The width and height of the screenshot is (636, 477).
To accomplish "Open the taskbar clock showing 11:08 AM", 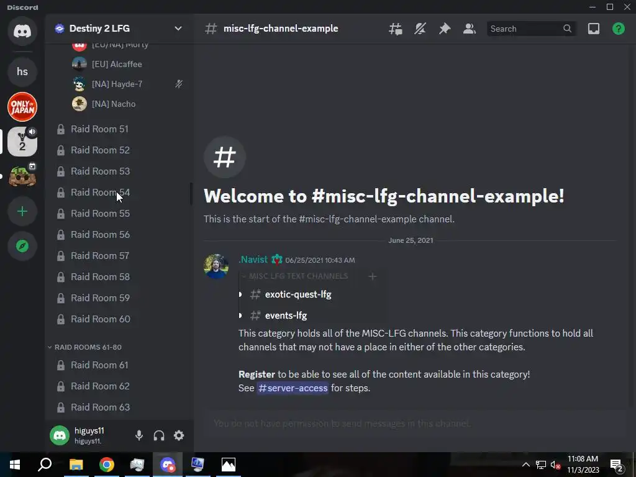I will [583, 465].
